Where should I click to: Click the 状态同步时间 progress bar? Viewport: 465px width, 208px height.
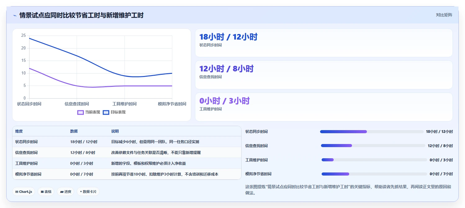pos(372,132)
